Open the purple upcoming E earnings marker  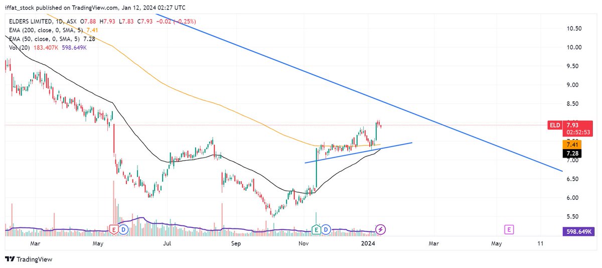click(509, 230)
